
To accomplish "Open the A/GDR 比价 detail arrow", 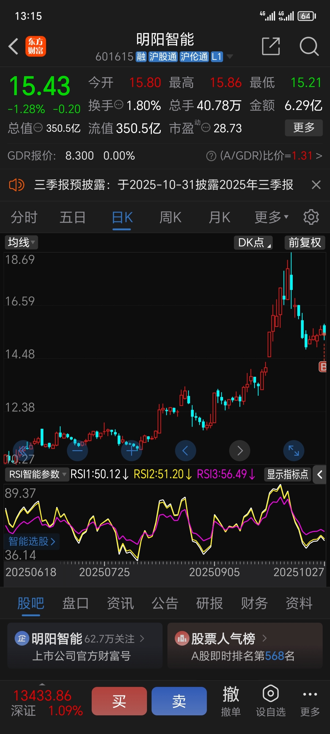I will click(319, 156).
